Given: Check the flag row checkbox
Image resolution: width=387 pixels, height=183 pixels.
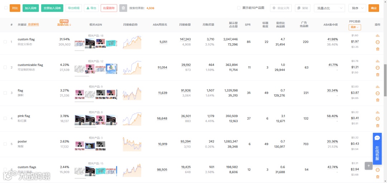Looking at the screenshot, I should [5, 93].
